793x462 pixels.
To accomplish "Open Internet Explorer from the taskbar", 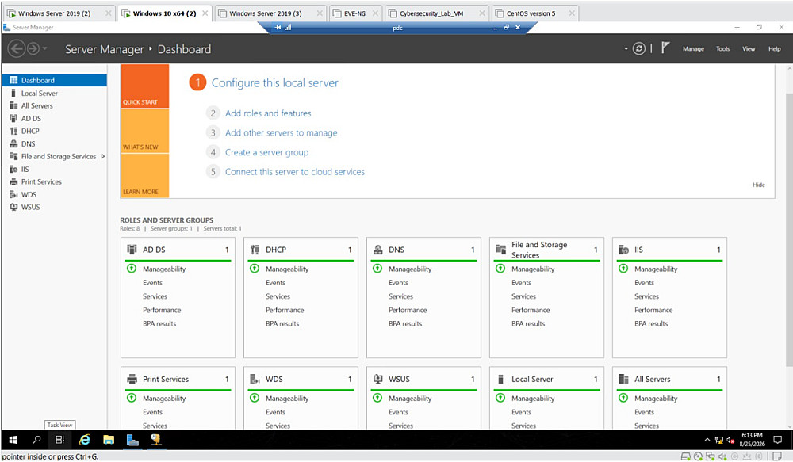I will 85,440.
